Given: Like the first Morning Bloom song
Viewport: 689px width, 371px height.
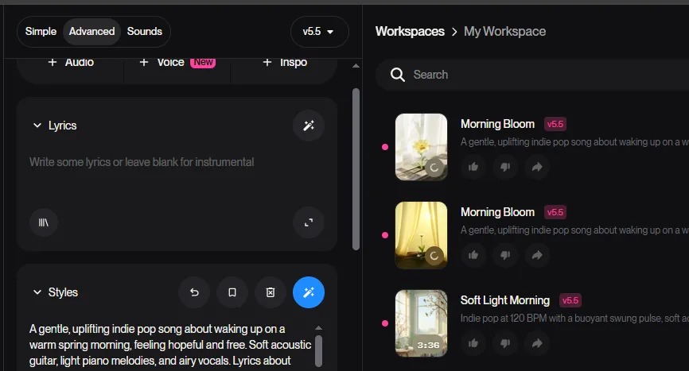Looking at the screenshot, I should pyautogui.click(x=473, y=167).
